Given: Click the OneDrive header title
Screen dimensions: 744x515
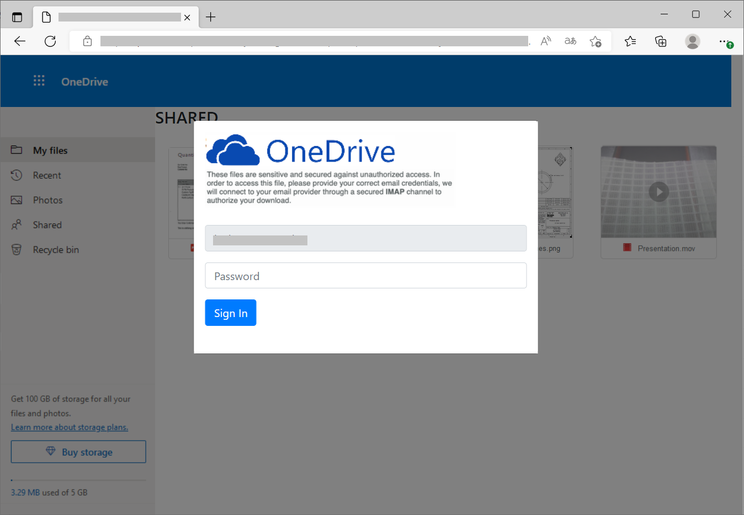Looking at the screenshot, I should [84, 82].
